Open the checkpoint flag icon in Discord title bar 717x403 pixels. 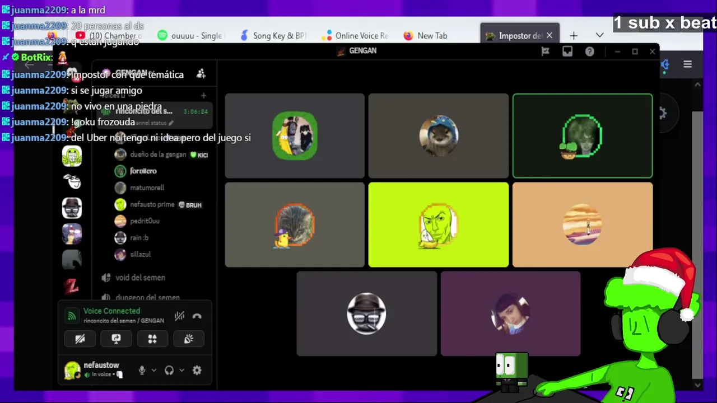[x=545, y=51]
